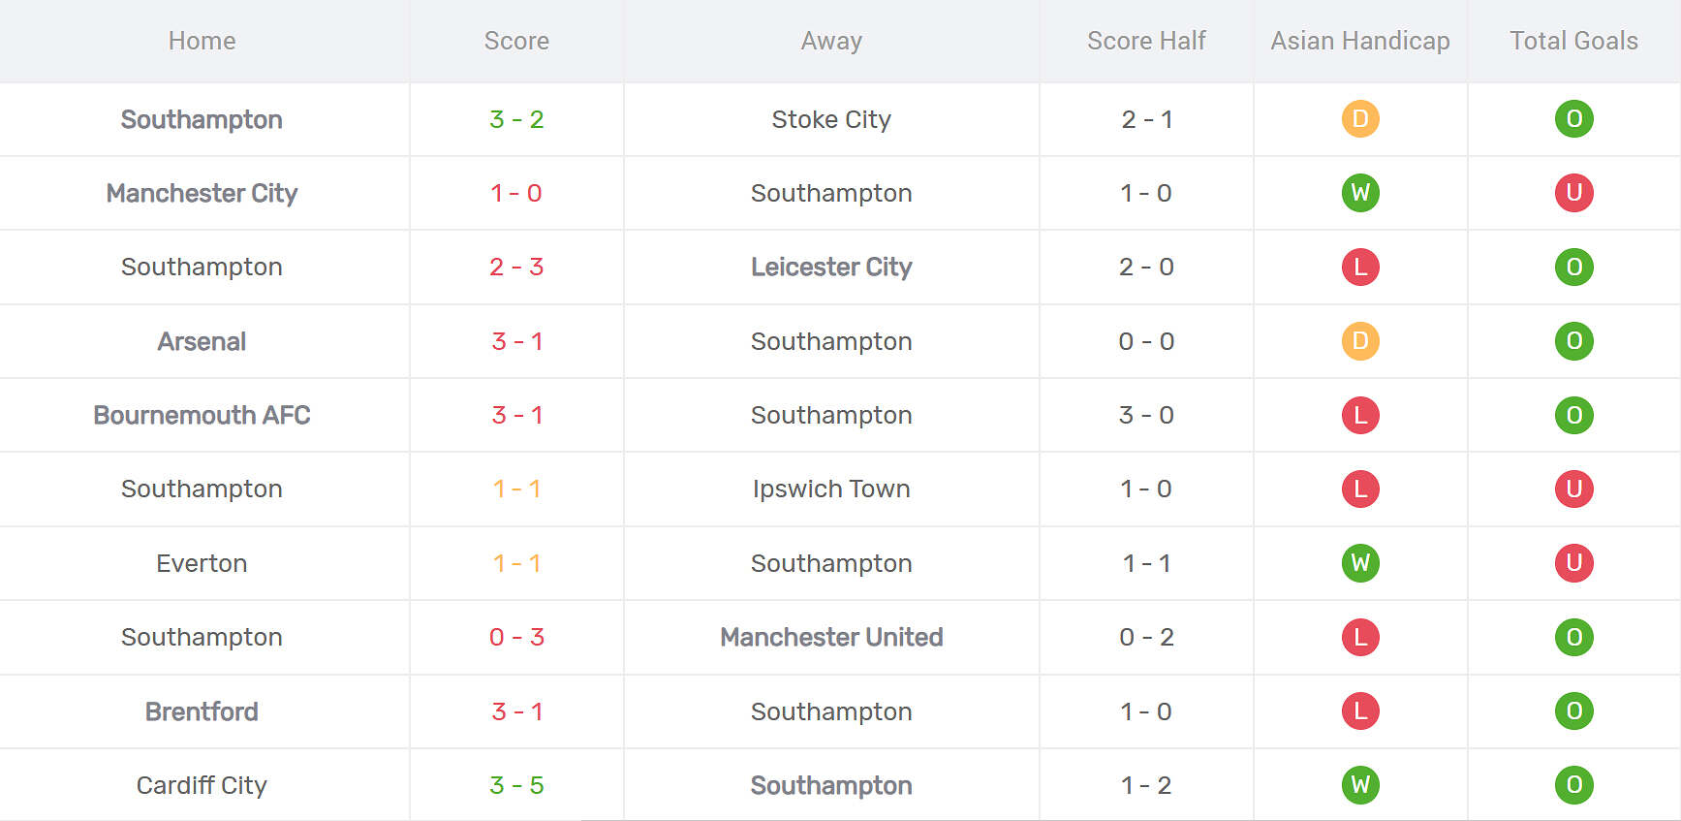Click the over badge in Cardiff City row
The width and height of the screenshot is (1681, 821).
point(1573,785)
